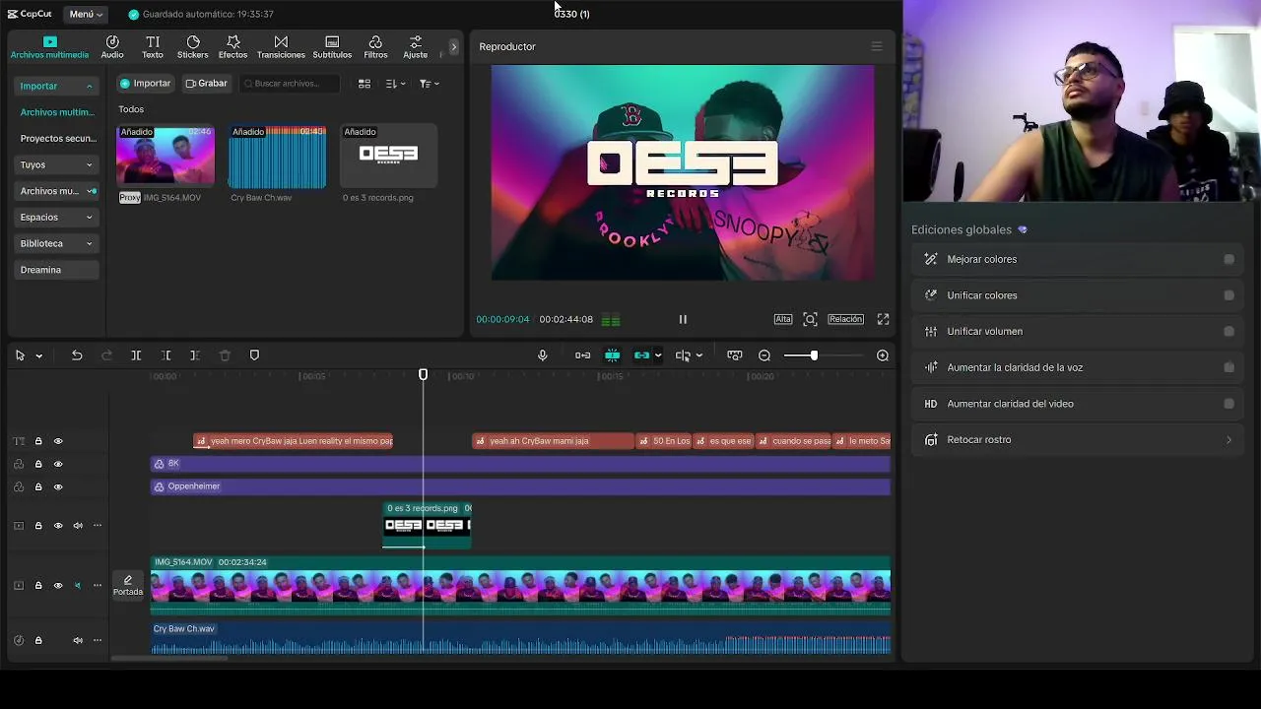This screenshot has height=709, width=1261.
Task: Enable Aumentar la claridad de la voz
Action: point(1228,367)
